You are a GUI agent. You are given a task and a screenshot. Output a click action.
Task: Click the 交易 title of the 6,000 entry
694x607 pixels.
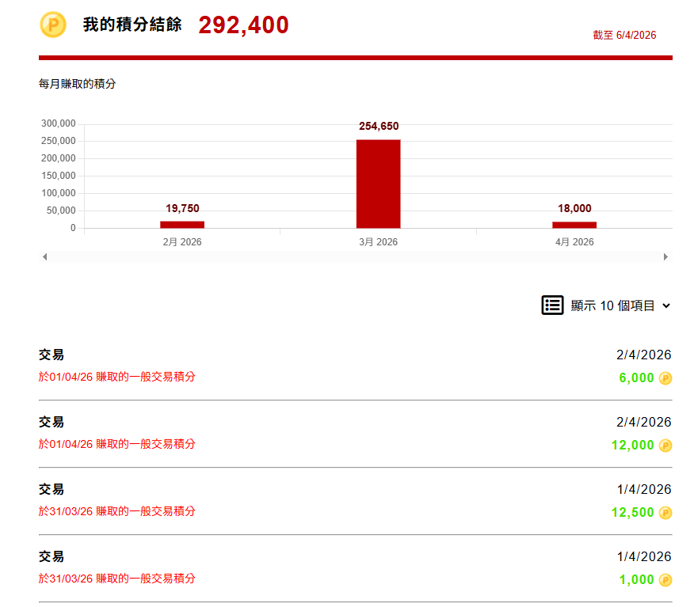51,355
